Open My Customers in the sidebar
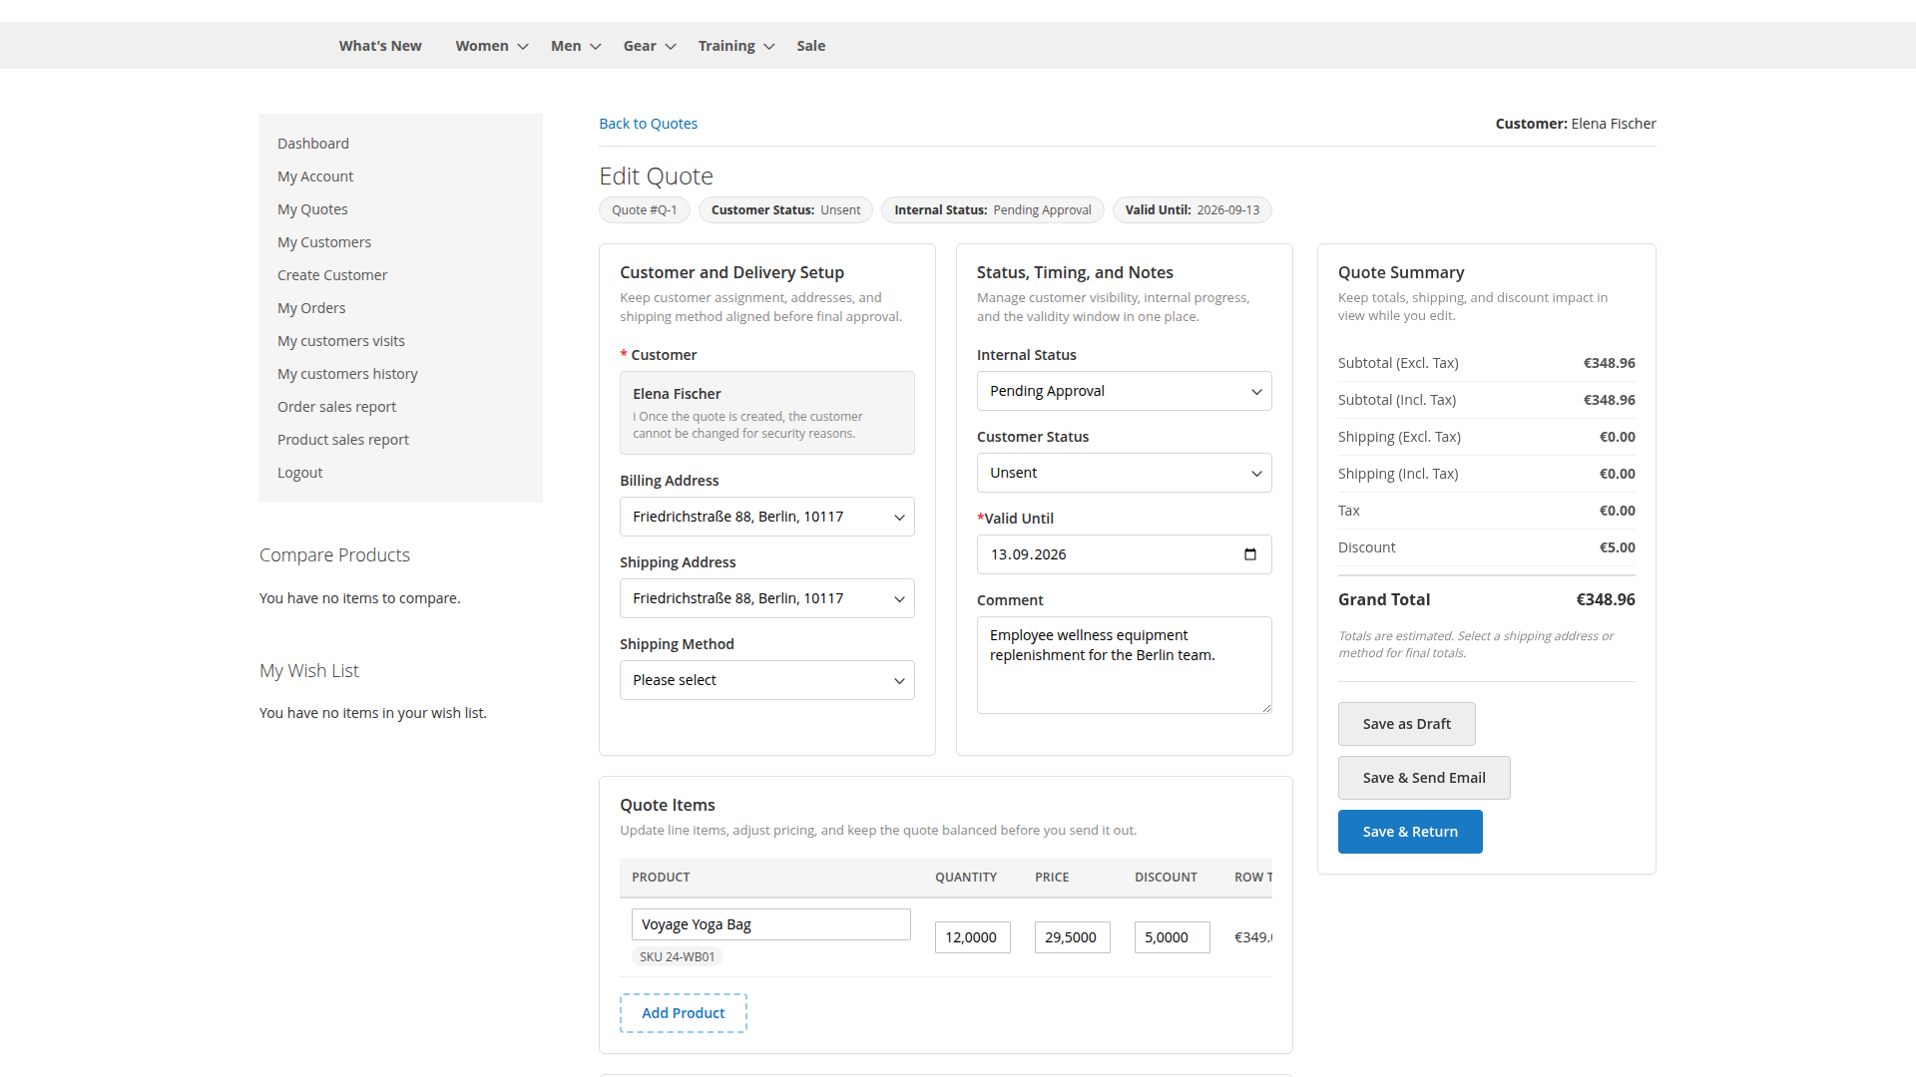Image resolution: width=1916 pixels, height=1077 pixels. coord(324,242)
